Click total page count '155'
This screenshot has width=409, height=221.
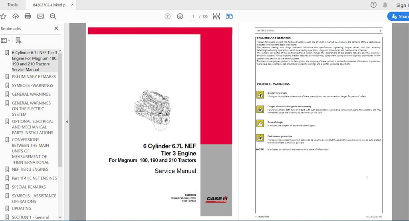click(x=205, y=16)
